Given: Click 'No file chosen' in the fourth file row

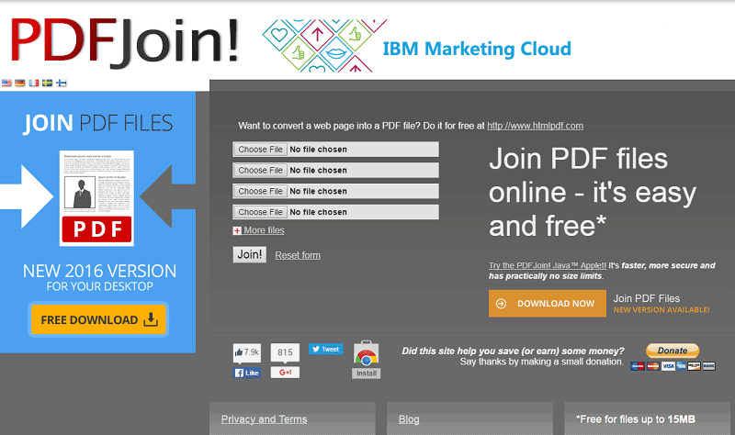Looking at the screenshot, I should (x=318, y=212).
